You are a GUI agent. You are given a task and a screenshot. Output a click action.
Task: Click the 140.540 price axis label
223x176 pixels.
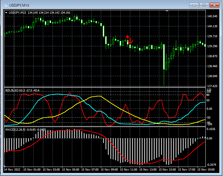tap(213, 16)
